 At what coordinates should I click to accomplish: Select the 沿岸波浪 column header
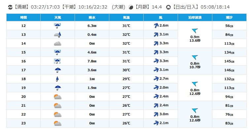point(195,17)
